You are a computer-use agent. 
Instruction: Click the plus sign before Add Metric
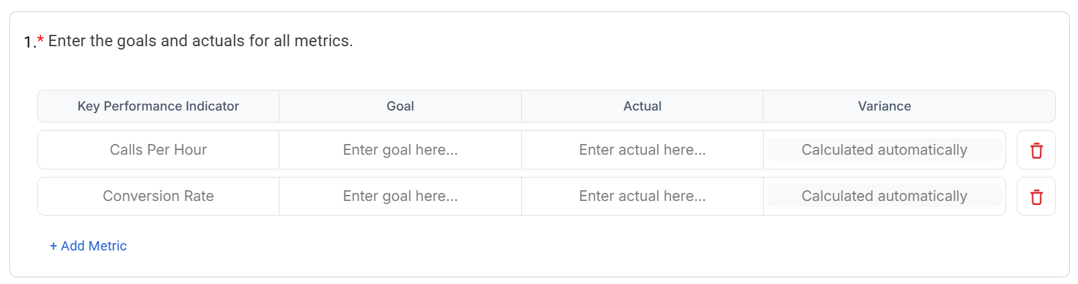[53, 246]
